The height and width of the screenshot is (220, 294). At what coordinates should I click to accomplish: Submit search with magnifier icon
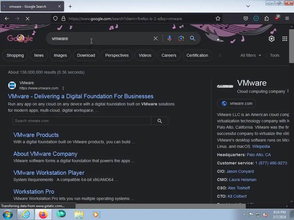tap(192, 38)
